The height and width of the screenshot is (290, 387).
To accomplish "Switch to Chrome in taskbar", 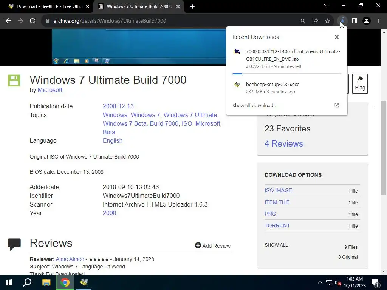I will pos(65,282).
